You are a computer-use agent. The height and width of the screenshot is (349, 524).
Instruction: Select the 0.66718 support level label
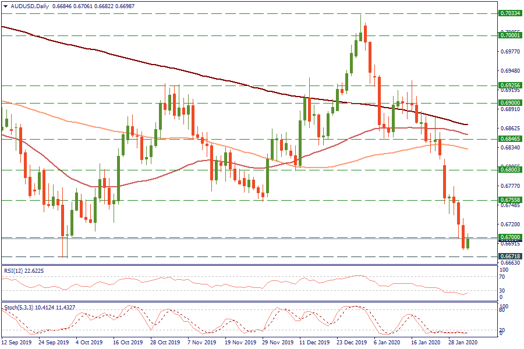pos(510,256)
